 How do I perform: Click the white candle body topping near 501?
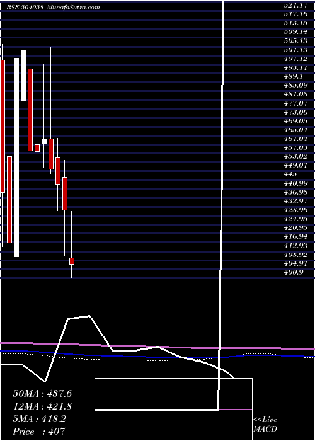tap(23, 76)
